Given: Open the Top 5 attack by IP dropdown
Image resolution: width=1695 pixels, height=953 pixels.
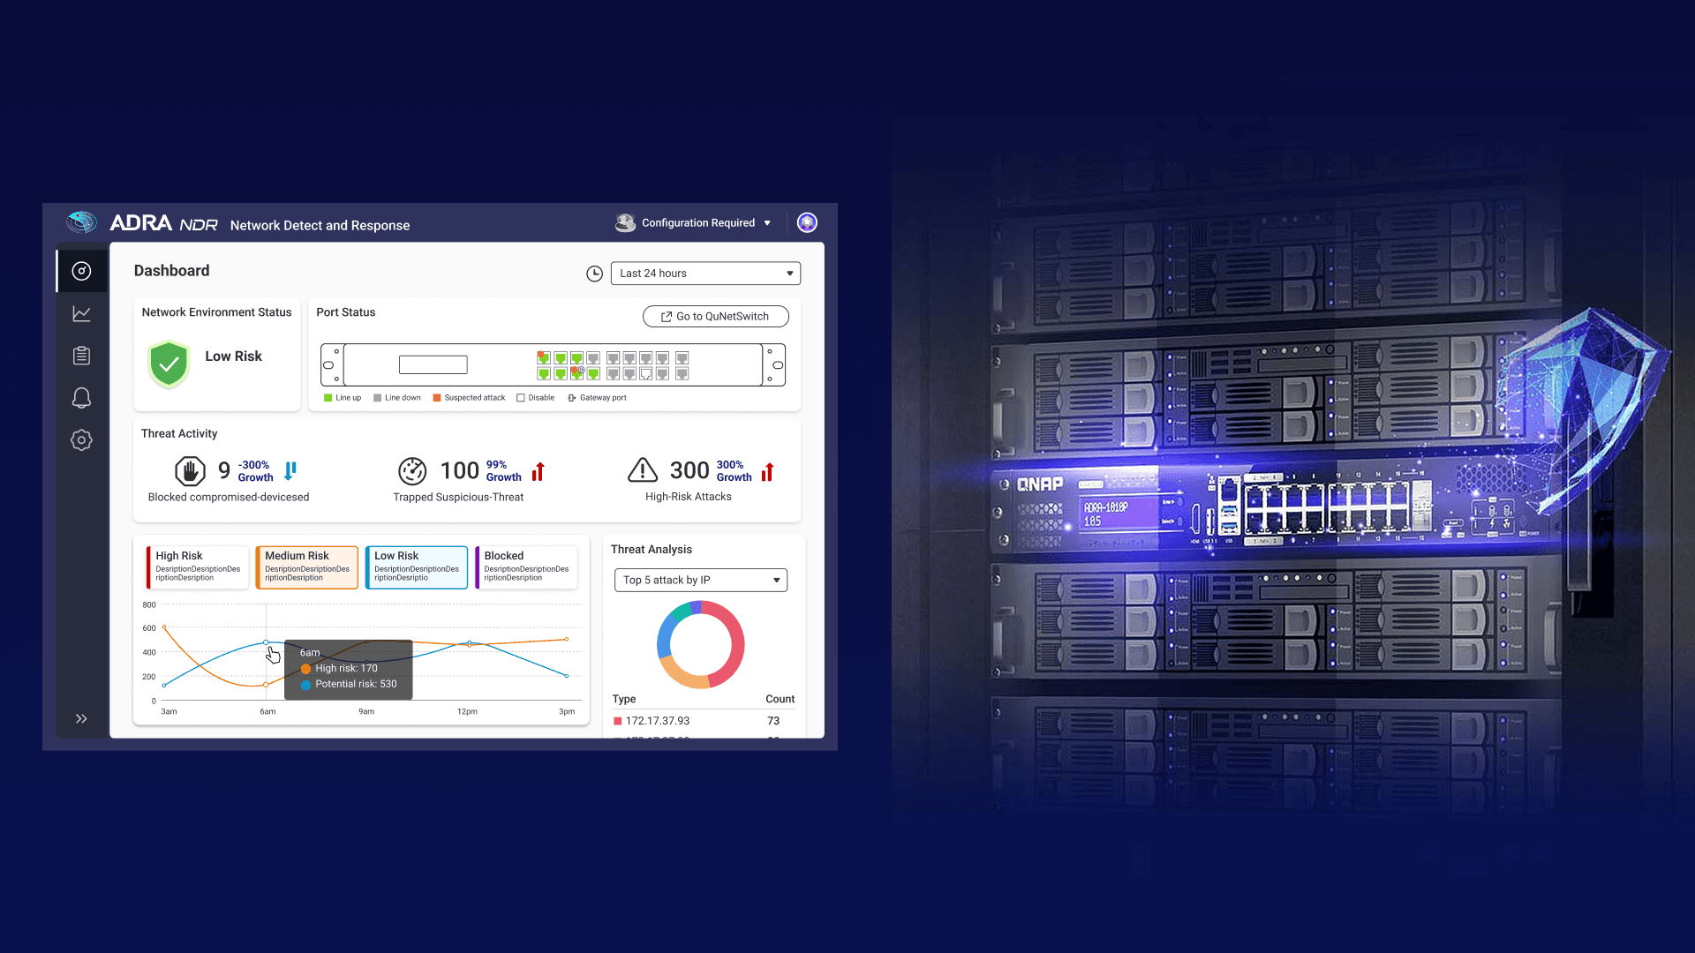Looking at the screenshot, I should pos(701,580).
